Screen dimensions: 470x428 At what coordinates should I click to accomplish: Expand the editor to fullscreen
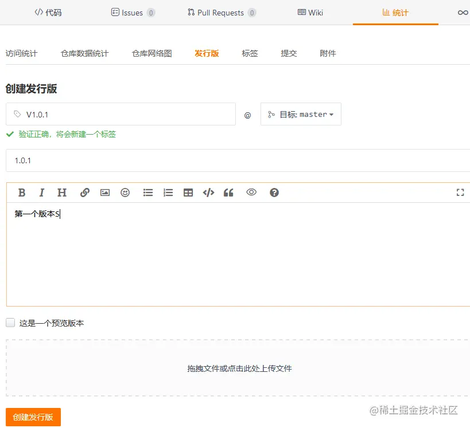tap(460, 193)
